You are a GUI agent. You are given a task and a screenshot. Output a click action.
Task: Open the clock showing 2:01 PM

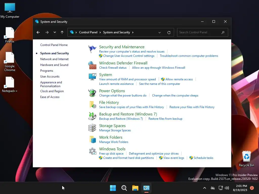[x=240, y=188]
